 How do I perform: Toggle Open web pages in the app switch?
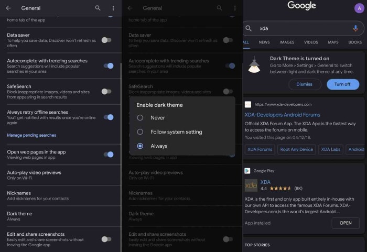[x=109, y=155]
